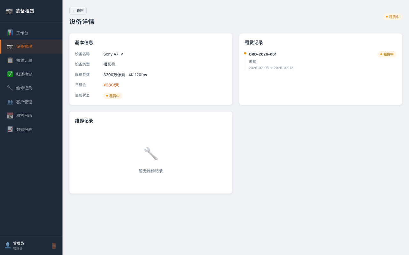
Task: Click the logout door icon
Action: click(54, 246)
